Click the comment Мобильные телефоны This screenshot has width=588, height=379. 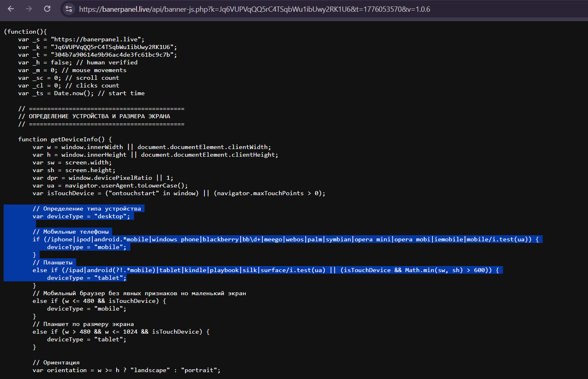70,232
